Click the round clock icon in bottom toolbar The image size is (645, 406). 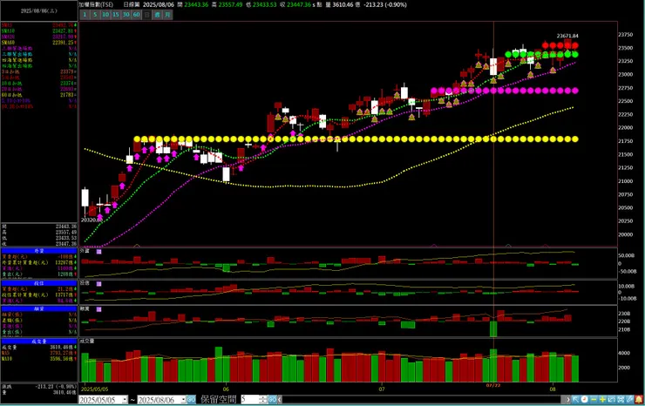coord(585,399)
